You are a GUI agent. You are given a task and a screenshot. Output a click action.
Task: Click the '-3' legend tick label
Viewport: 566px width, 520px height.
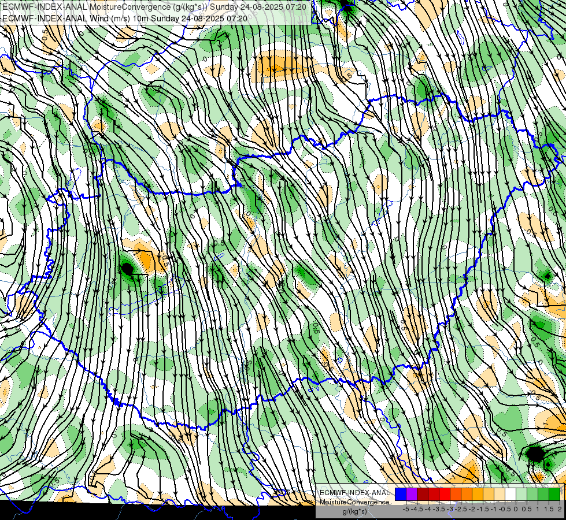pos(450,509)
